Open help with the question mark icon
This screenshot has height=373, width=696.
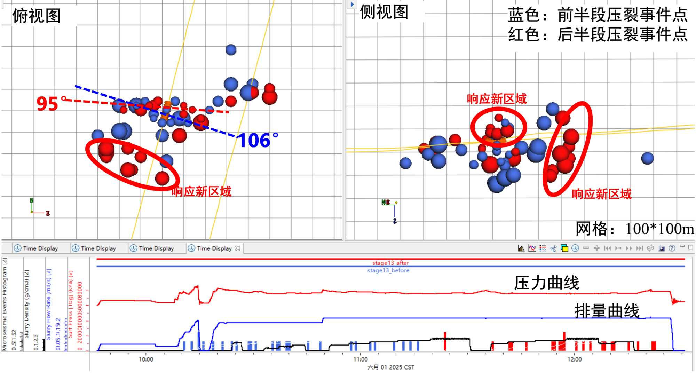tap(672, 248)
